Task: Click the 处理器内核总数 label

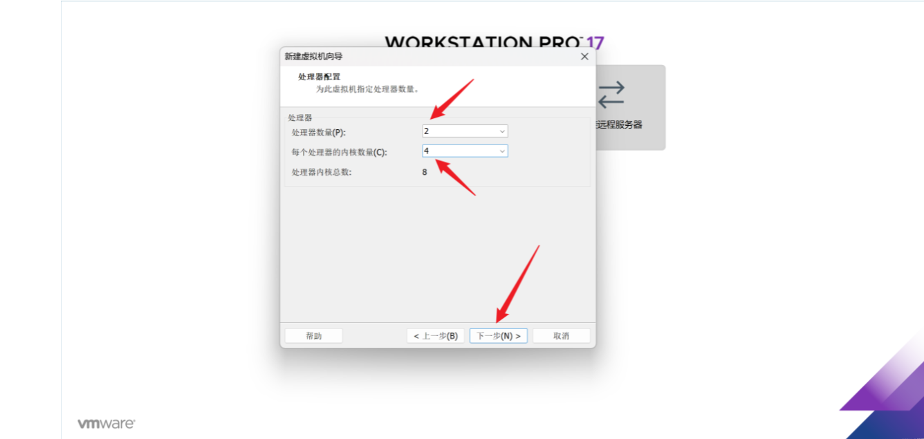Action: (322, 172)
